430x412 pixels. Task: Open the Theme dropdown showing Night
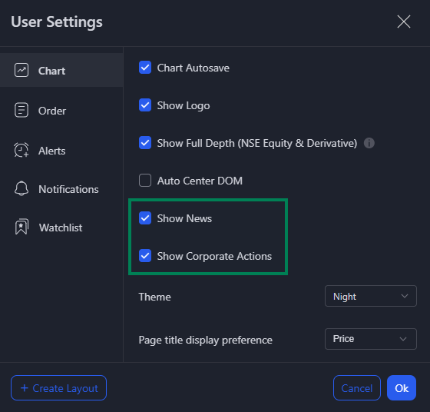(370, 296)
